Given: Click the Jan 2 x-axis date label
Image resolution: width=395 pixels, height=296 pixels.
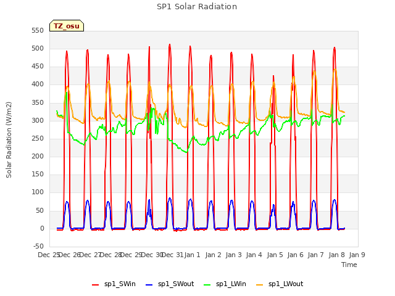Looking at the screenshot, I should coord(213,255).
